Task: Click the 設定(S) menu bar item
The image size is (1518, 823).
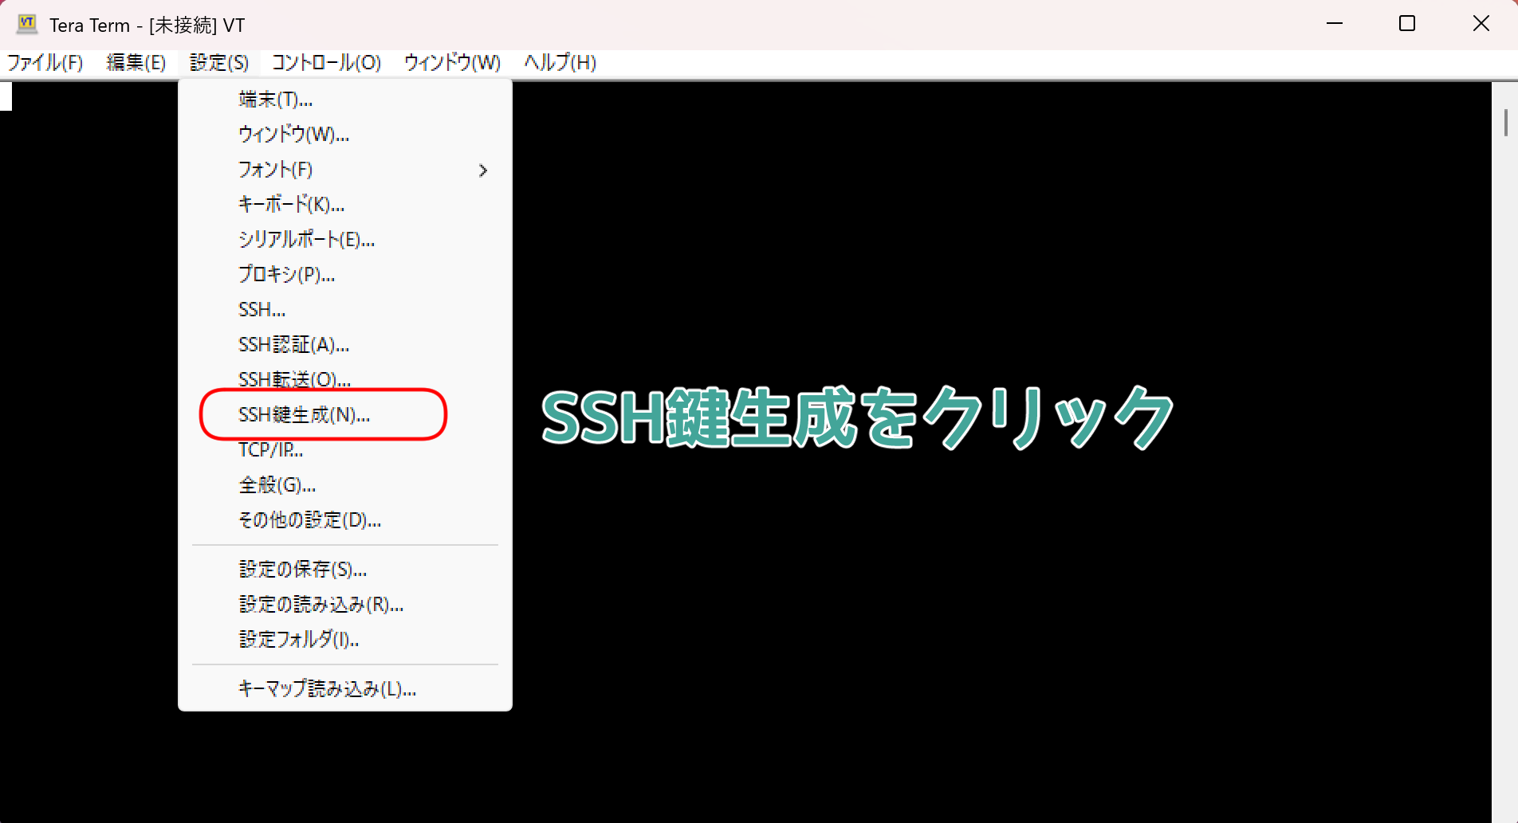Action: point(219,62)
